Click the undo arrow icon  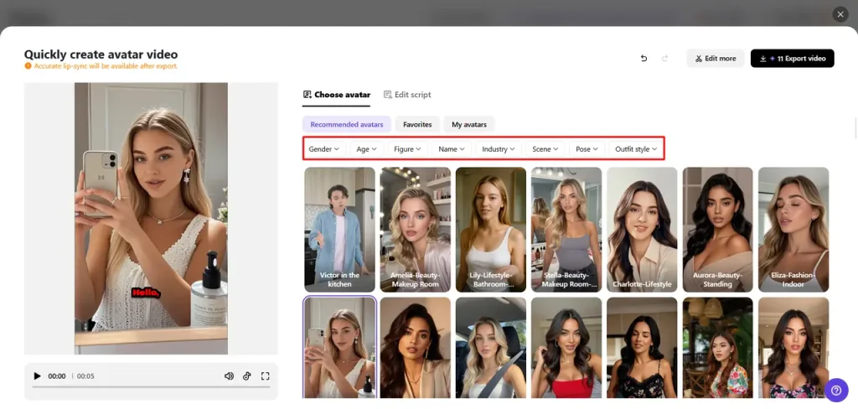pyautogui.click(x=643, y=59)
